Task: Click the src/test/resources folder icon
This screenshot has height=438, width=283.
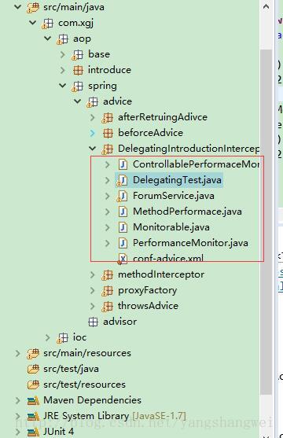Action: pyautogui.click(x=33, y=385)
